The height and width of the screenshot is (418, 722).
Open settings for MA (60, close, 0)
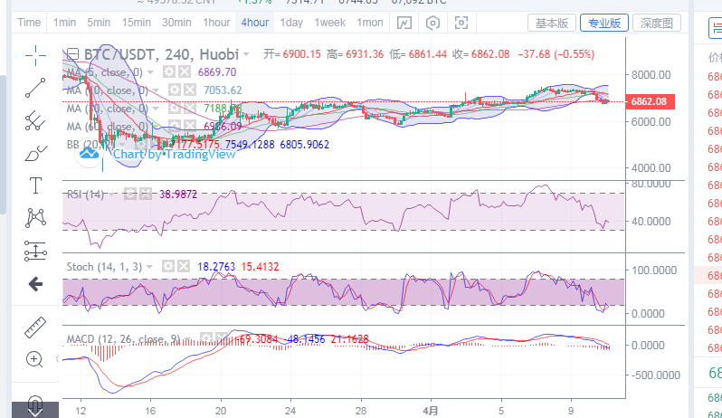click(x=174, y=126)
